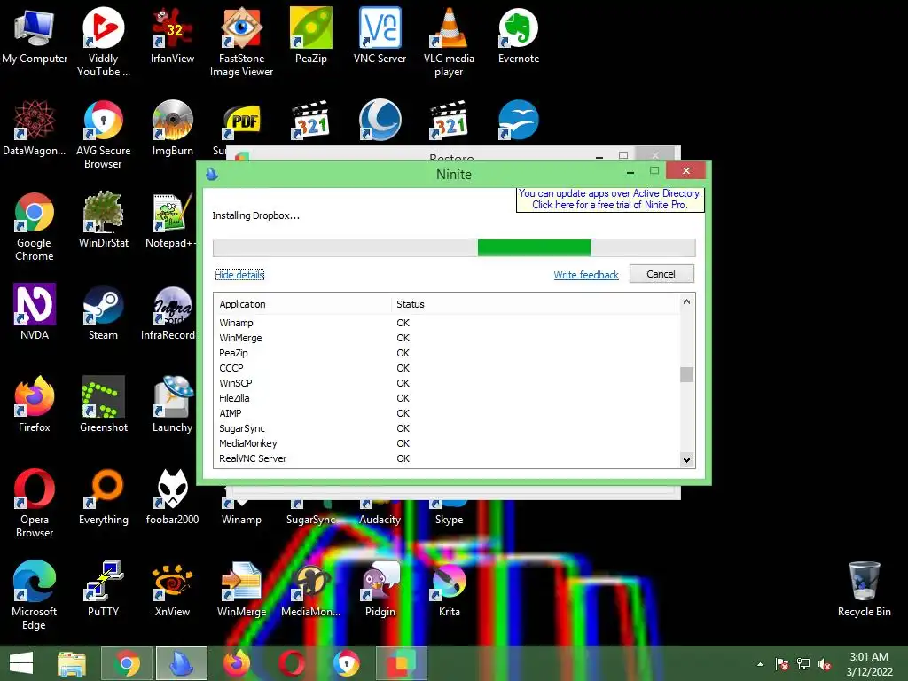This screenshot has width=908, height=681.
Task: Click the scrollbar down arrow in details list
Action: tap(686, 460)
